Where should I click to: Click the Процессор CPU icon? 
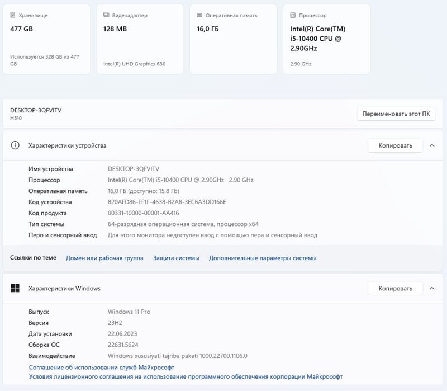(293, 15)
